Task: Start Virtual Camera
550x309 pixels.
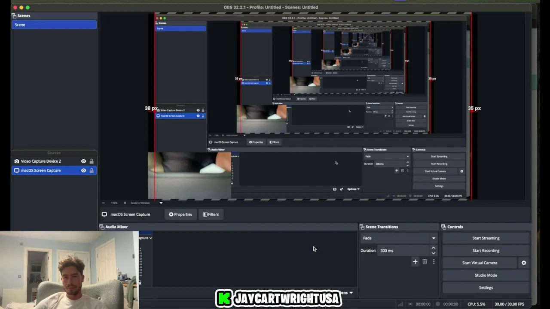Action: [x=480, y=263]
